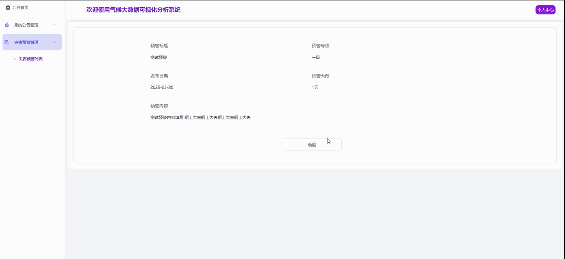Click the 返回 button
This screenshot has height=259, width=565.
312,145
